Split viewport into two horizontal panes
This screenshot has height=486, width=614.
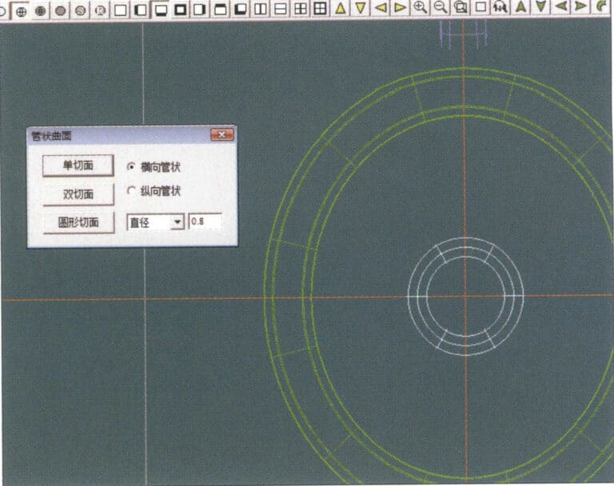click(281, 9)
